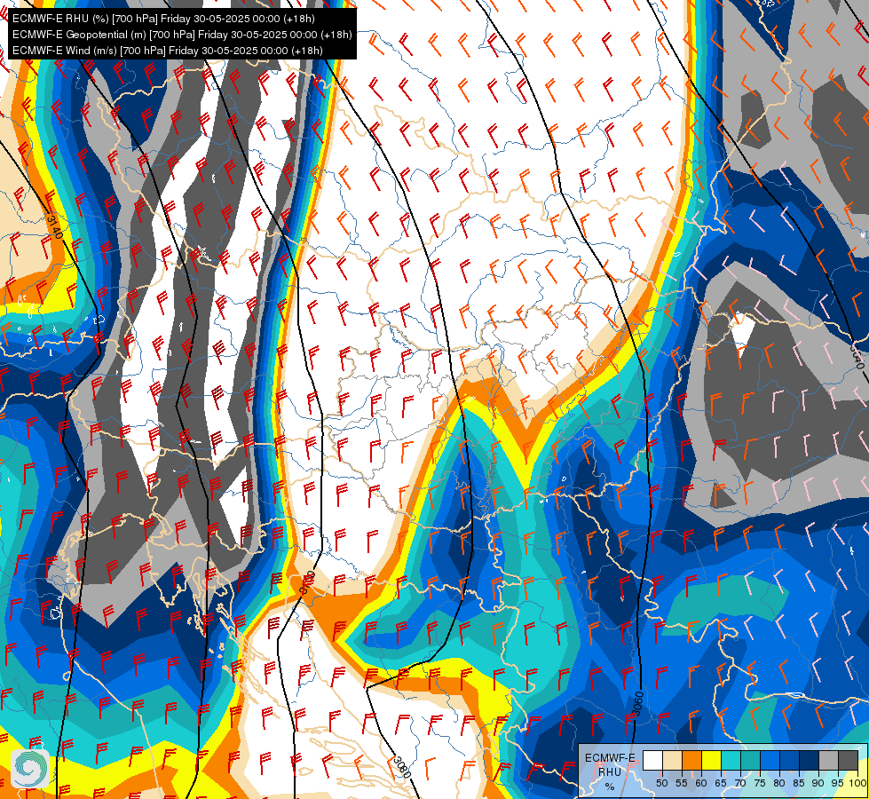Viewport: 869px width, 799px height.
Task: Click the legend label 85
Action: coord(799,783)
